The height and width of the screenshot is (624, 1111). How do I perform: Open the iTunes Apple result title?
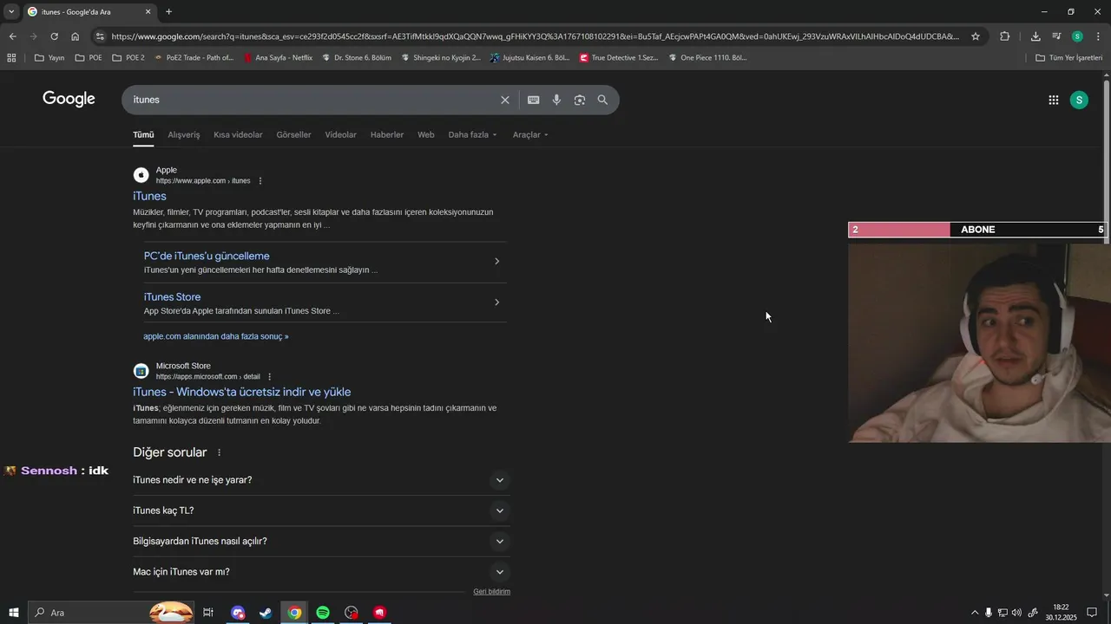149,197
